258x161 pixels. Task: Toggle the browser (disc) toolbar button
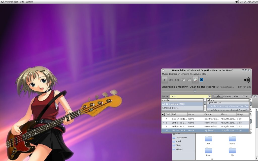(195, 80)
